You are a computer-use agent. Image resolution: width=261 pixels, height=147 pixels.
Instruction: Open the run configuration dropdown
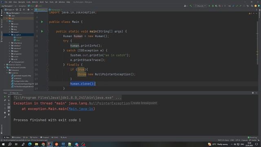(200, 6)
